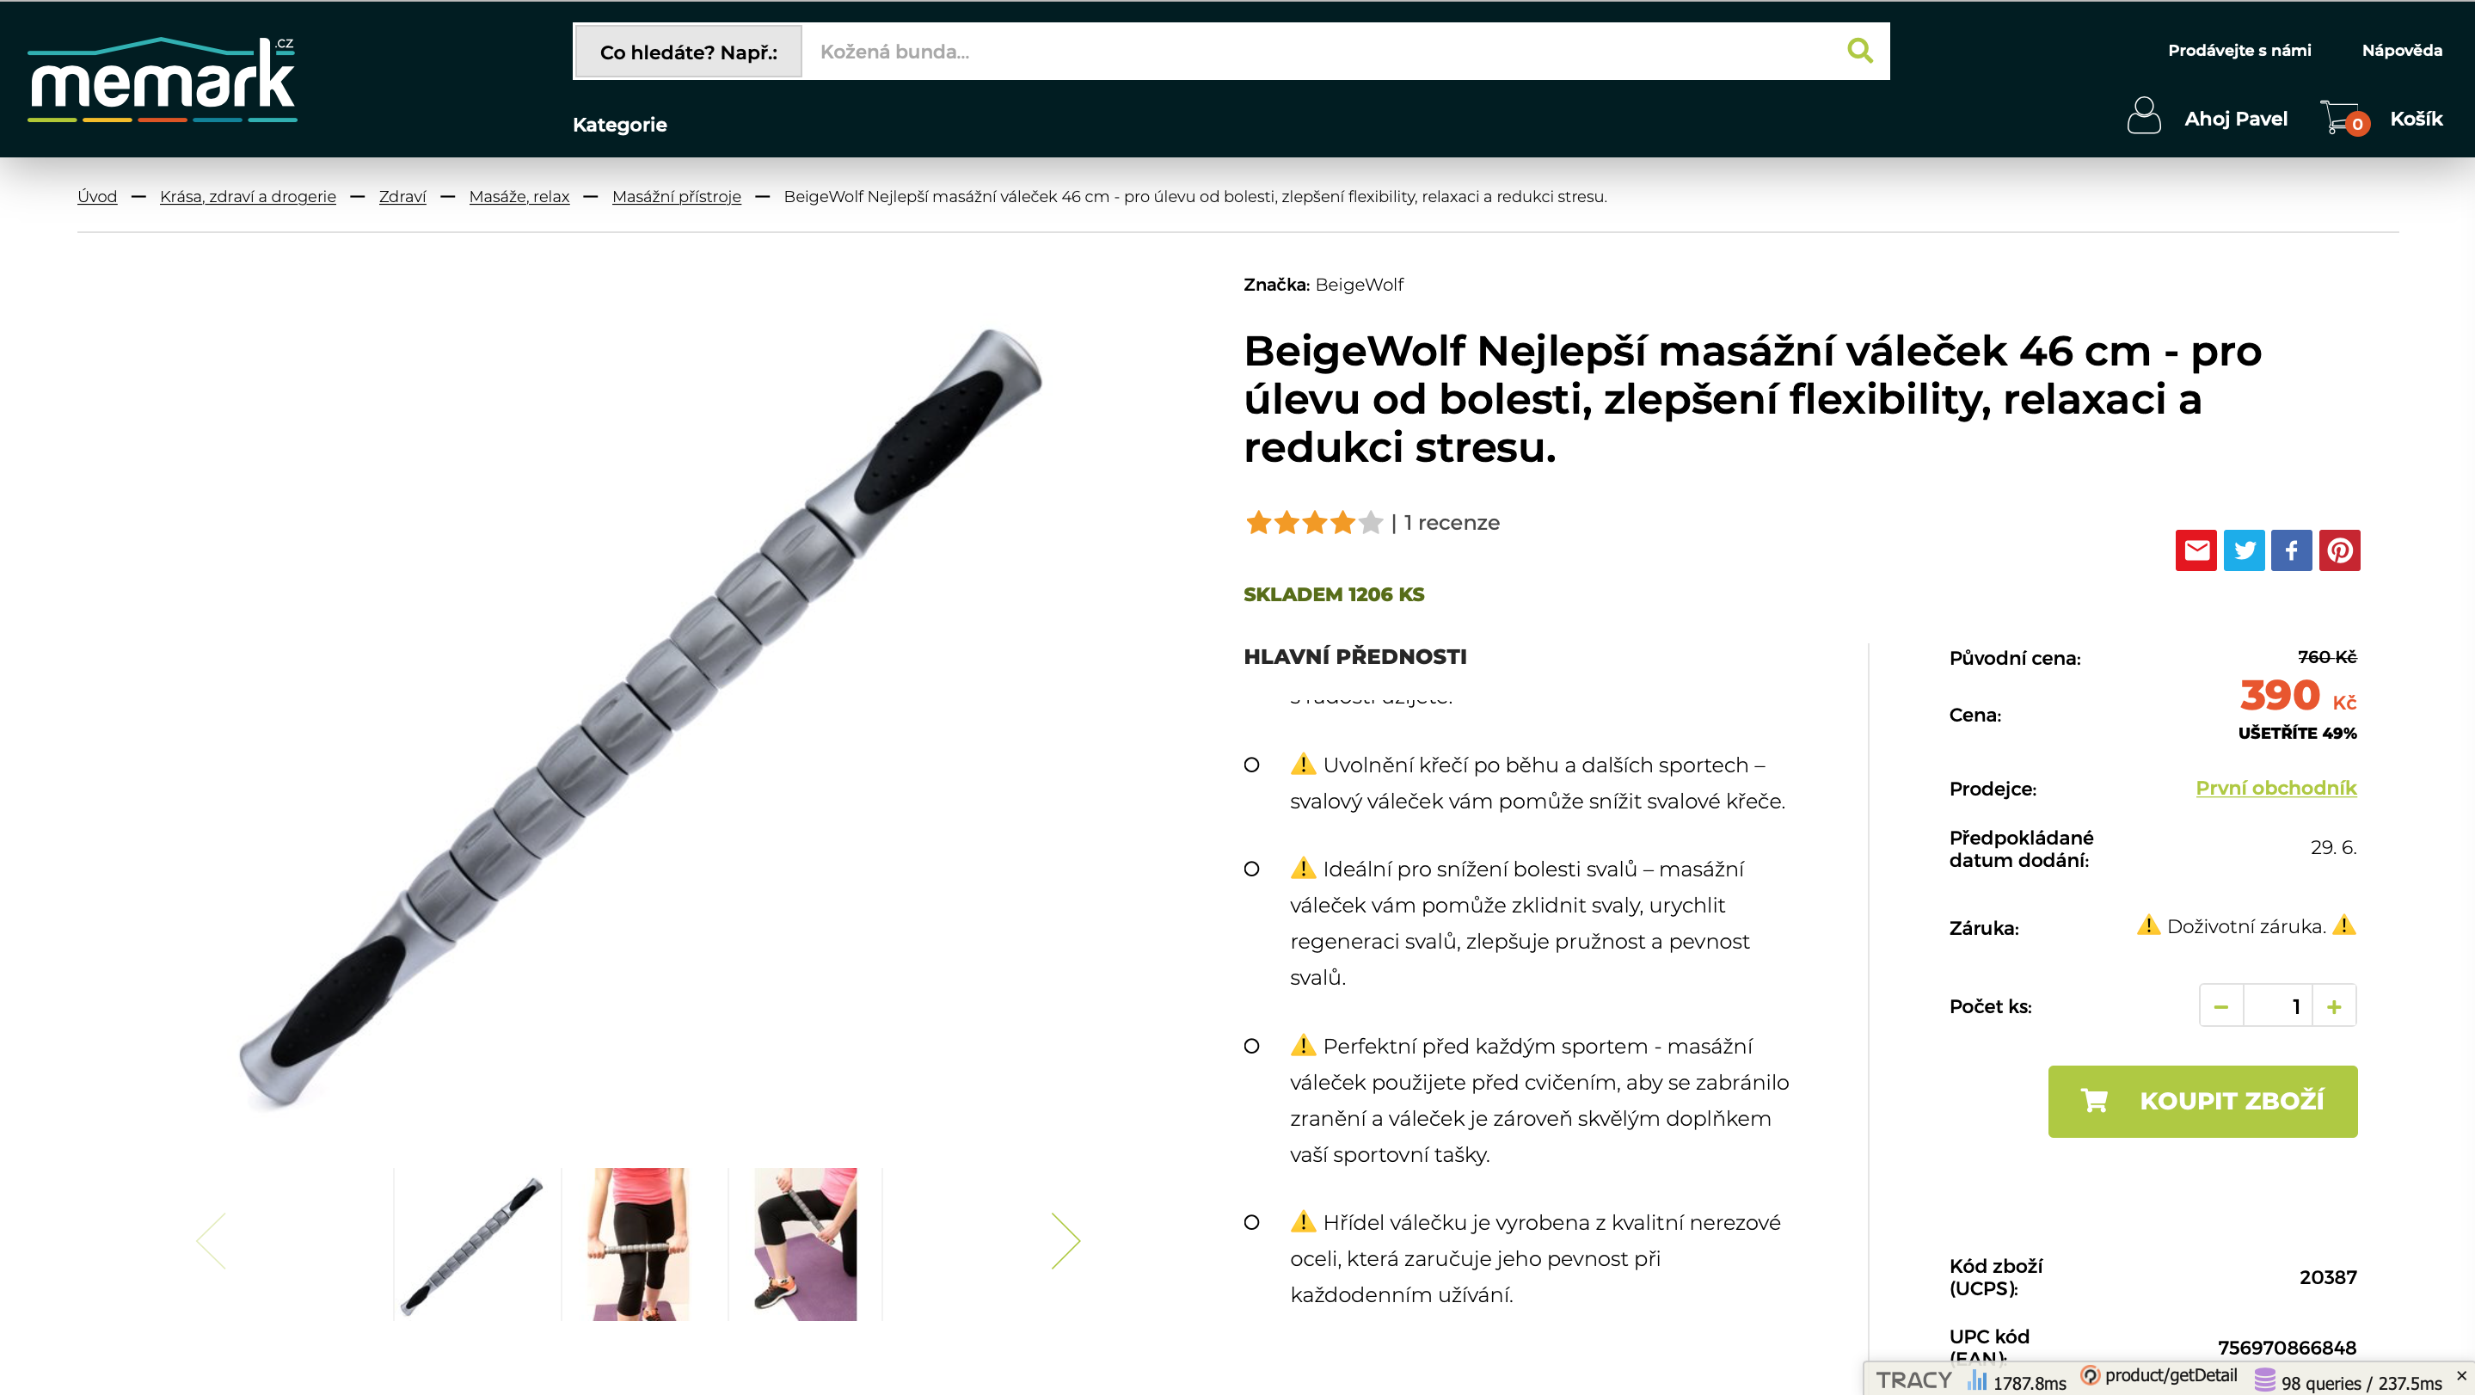Show next gallery thumbnails with right arrow
The height and width of the screenshot is (1395, 2475).
point(1066,1240)
